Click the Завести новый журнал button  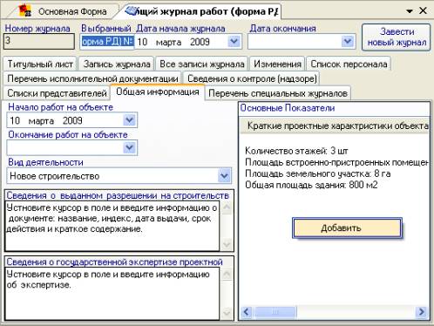[x=397, y=37]
